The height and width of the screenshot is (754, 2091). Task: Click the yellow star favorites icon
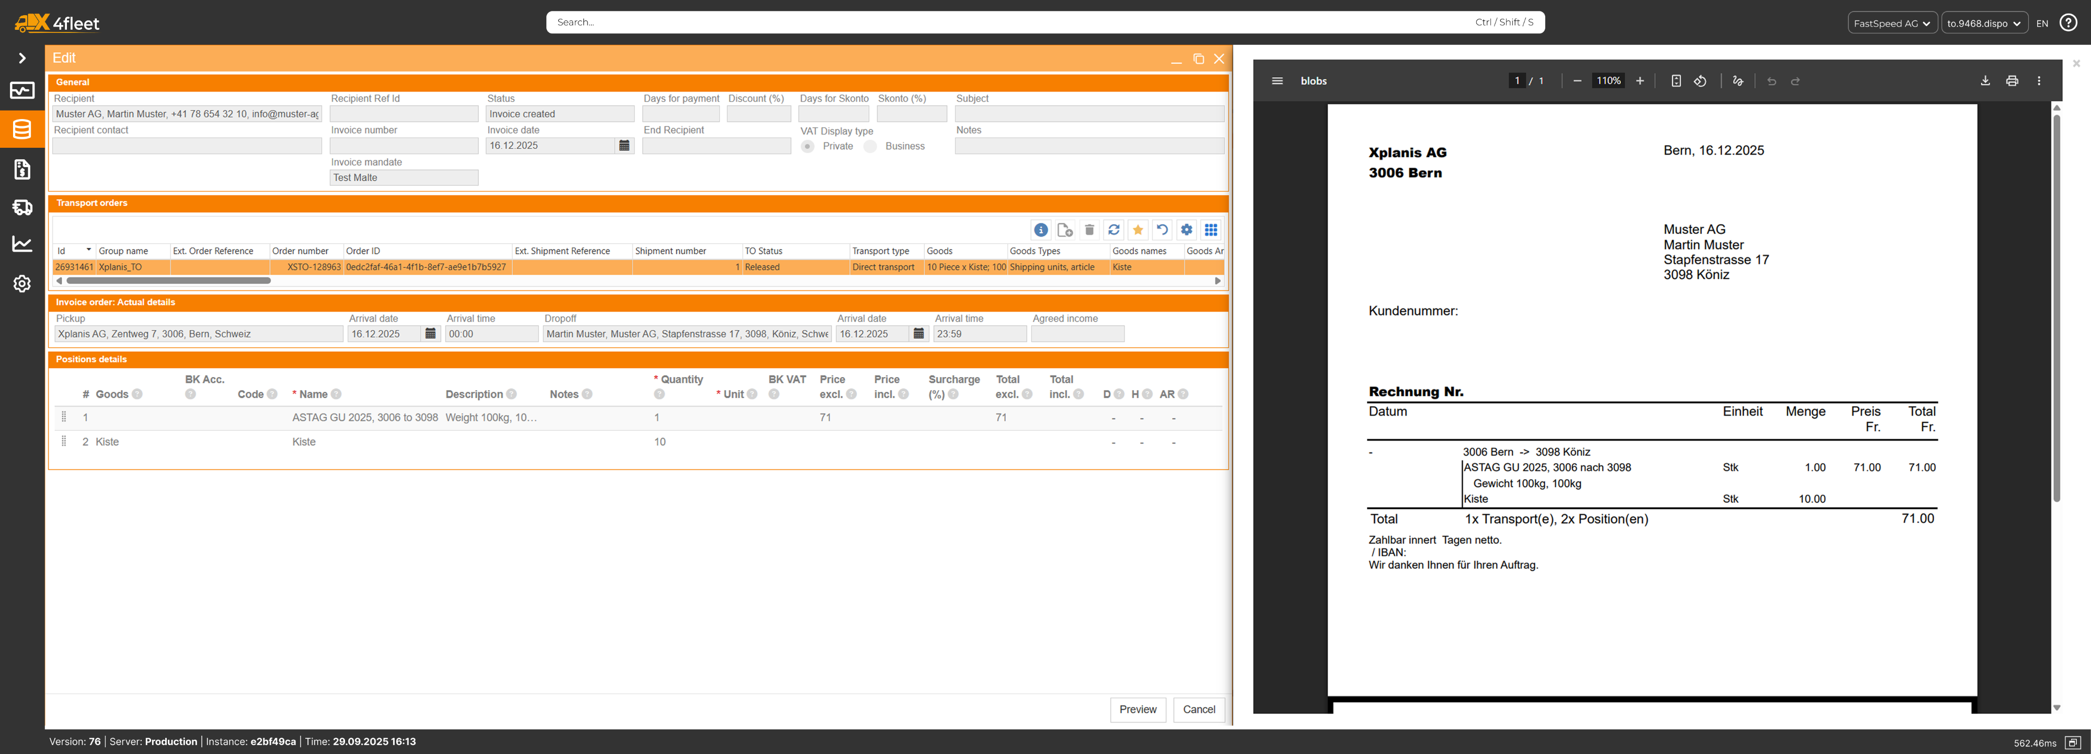click(1138, 230)
